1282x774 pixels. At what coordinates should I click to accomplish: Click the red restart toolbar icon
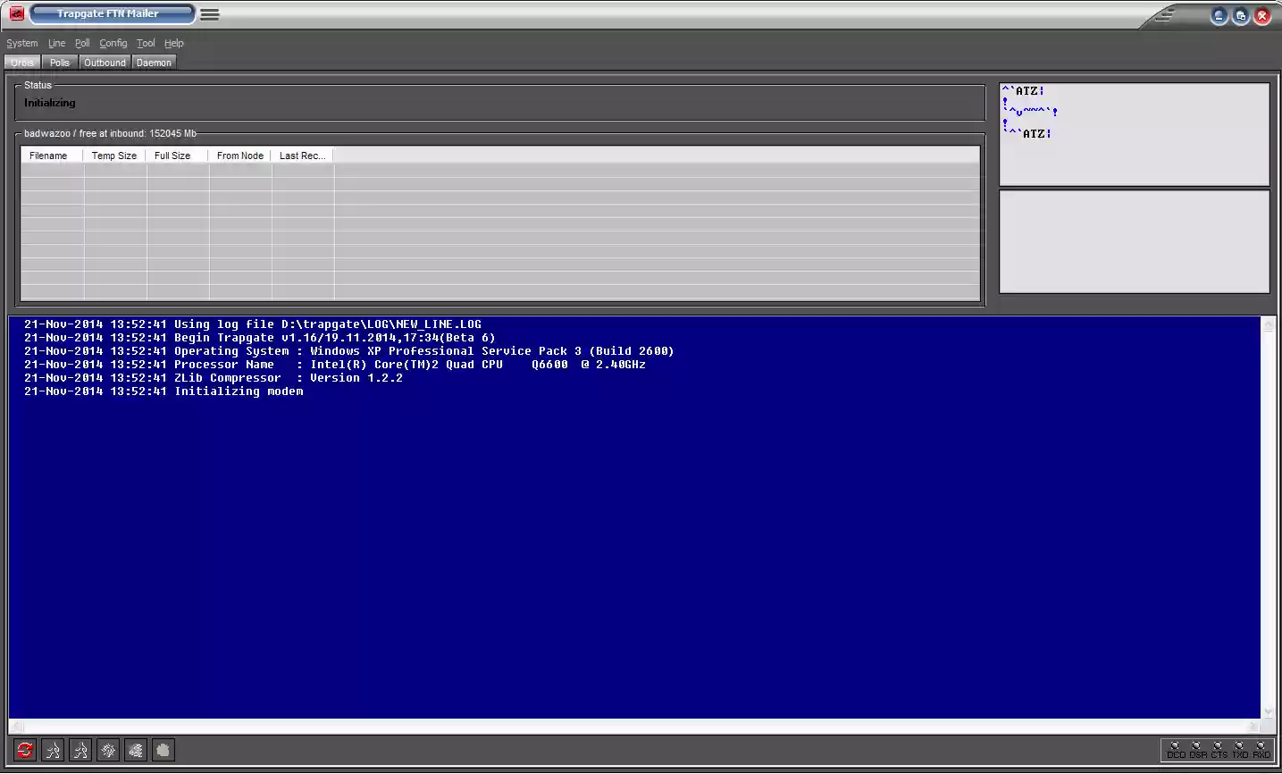[25, 750]
